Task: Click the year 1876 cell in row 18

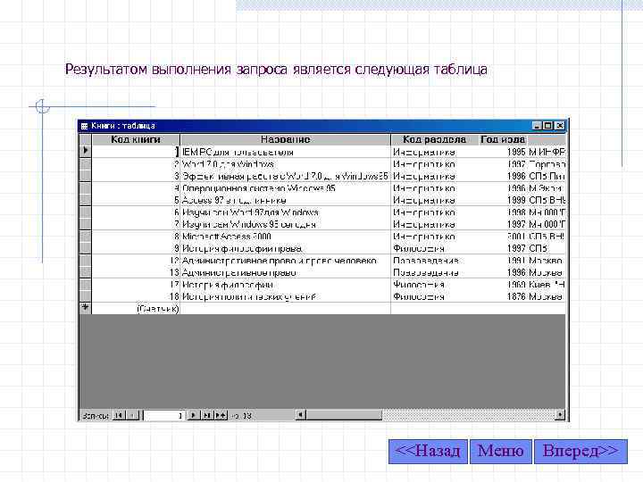Action: pos(502,296)
